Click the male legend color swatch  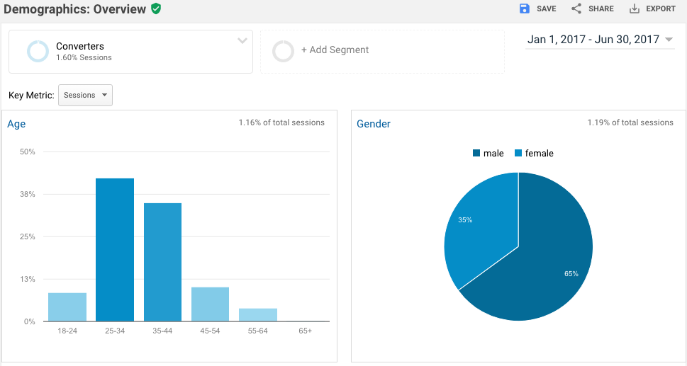pos(476,154)
